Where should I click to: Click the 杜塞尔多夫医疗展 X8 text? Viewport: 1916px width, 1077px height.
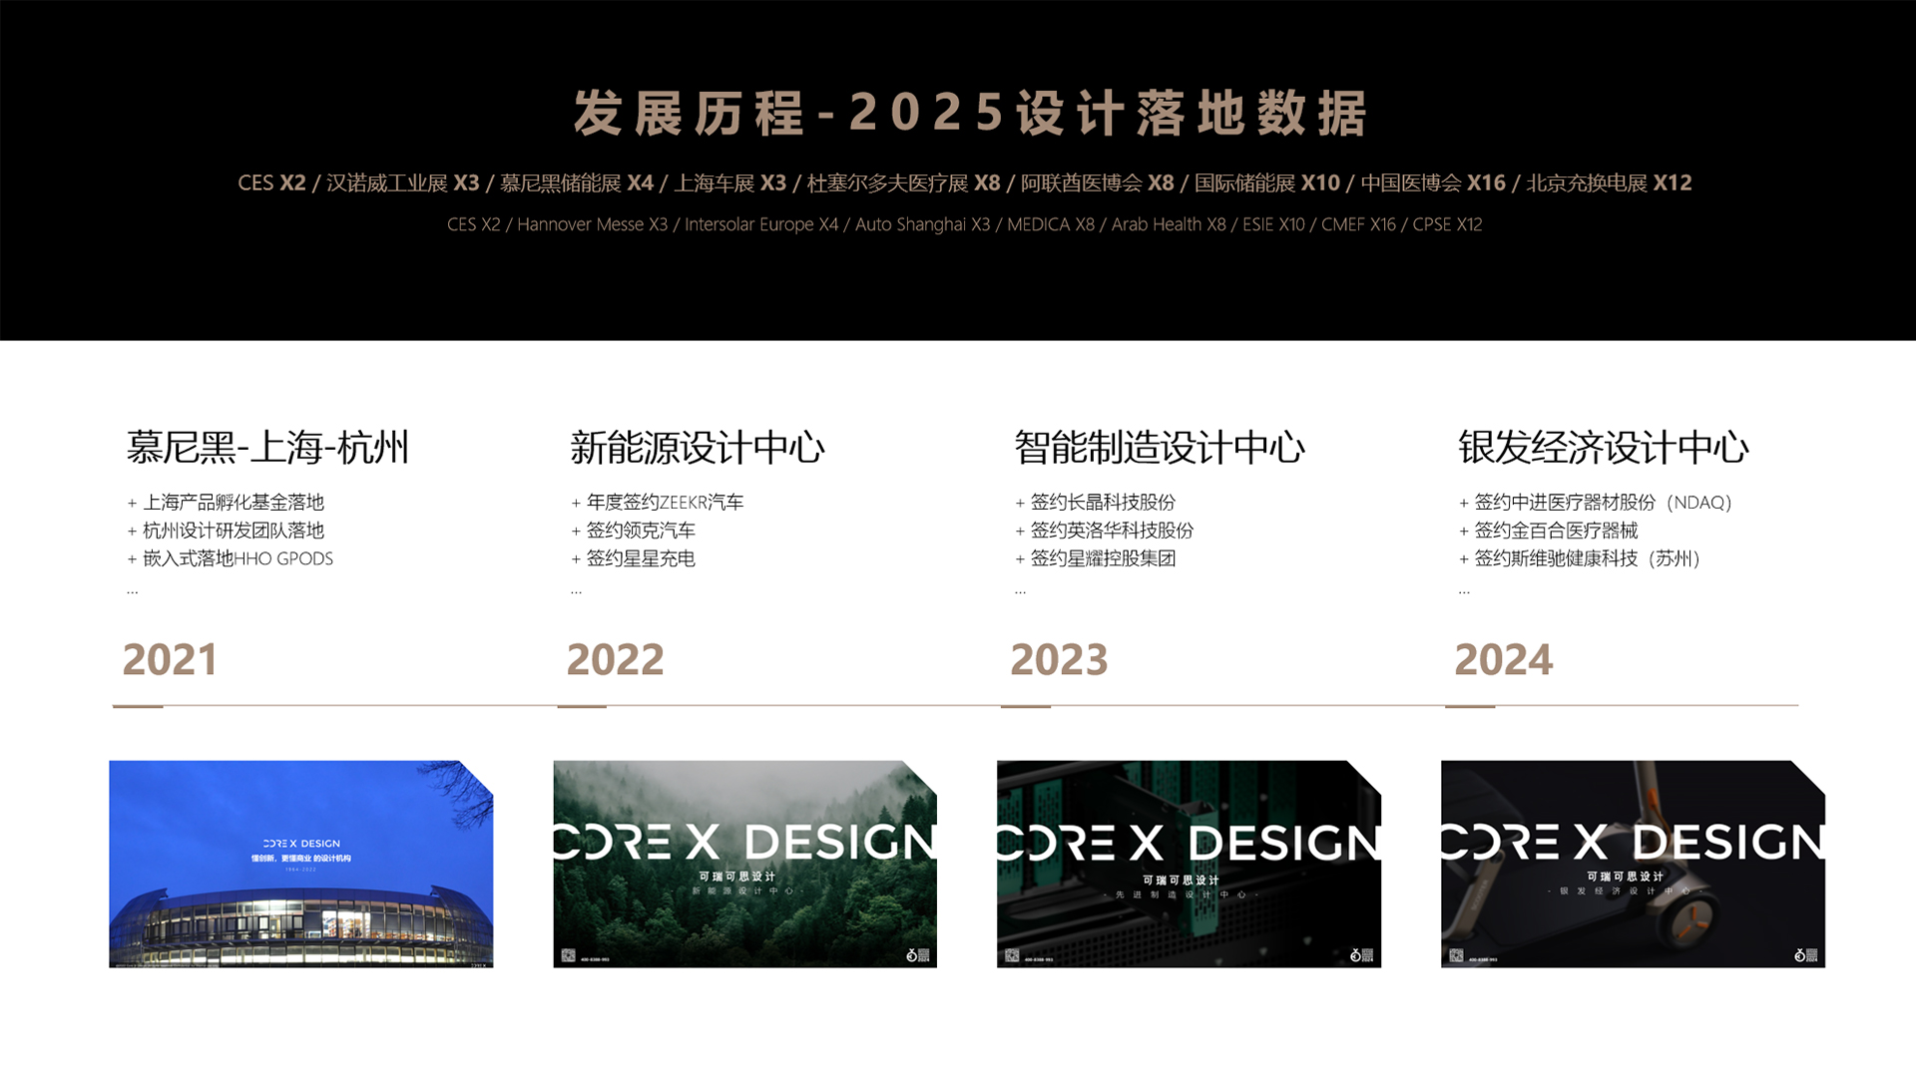(903, 183)
